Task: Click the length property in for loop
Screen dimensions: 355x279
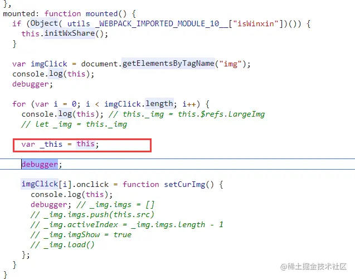Action: coord(159,104)
